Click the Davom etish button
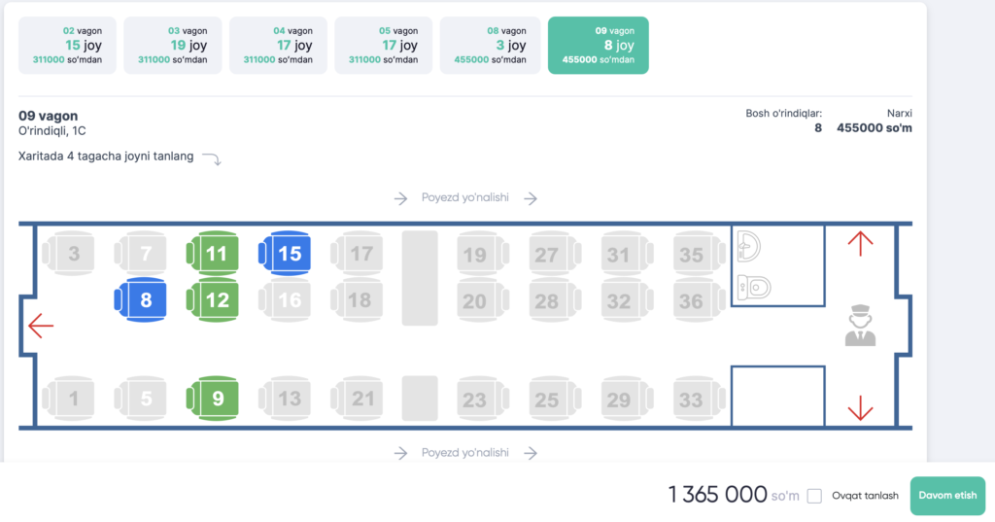 click(947, 496)
